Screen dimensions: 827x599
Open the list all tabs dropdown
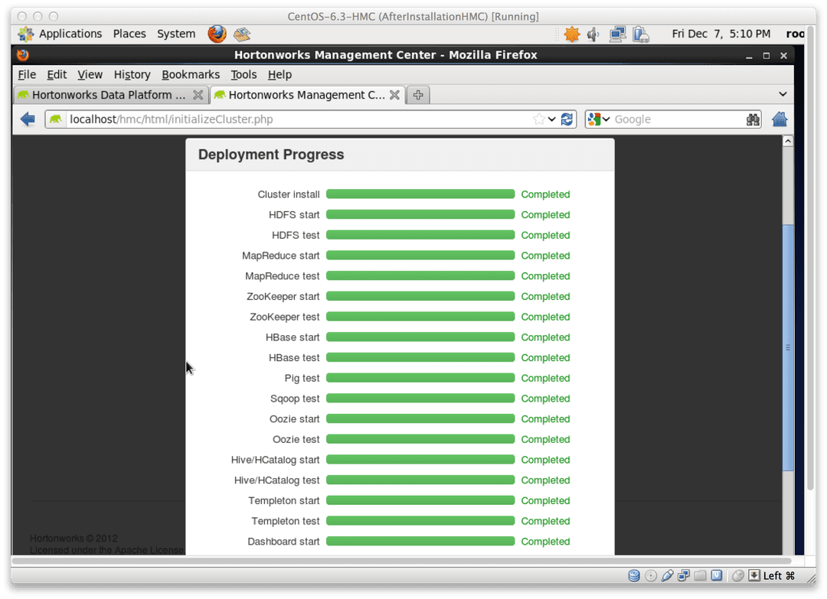click(783, 94)
